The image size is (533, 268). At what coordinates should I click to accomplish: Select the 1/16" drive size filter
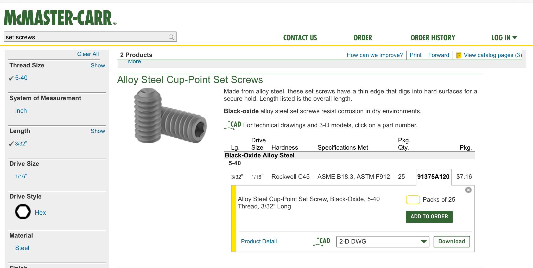pyautogui.click(x=21, y=176)
